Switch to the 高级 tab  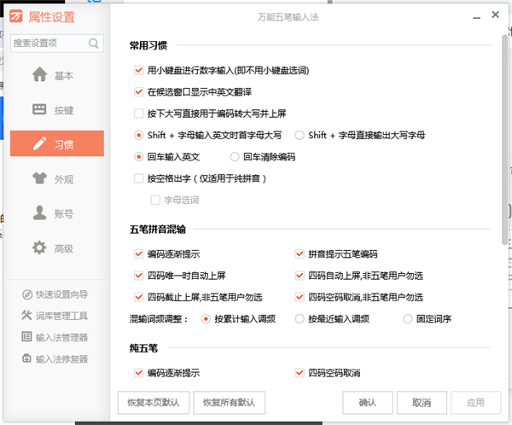pyautogui.click(x=57, y=248)
